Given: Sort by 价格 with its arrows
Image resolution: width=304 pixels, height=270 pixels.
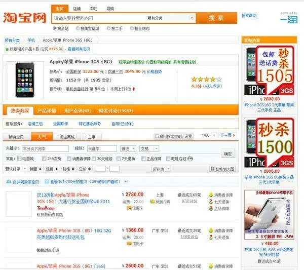Looking at the screenshot, I should coord(68,169).
